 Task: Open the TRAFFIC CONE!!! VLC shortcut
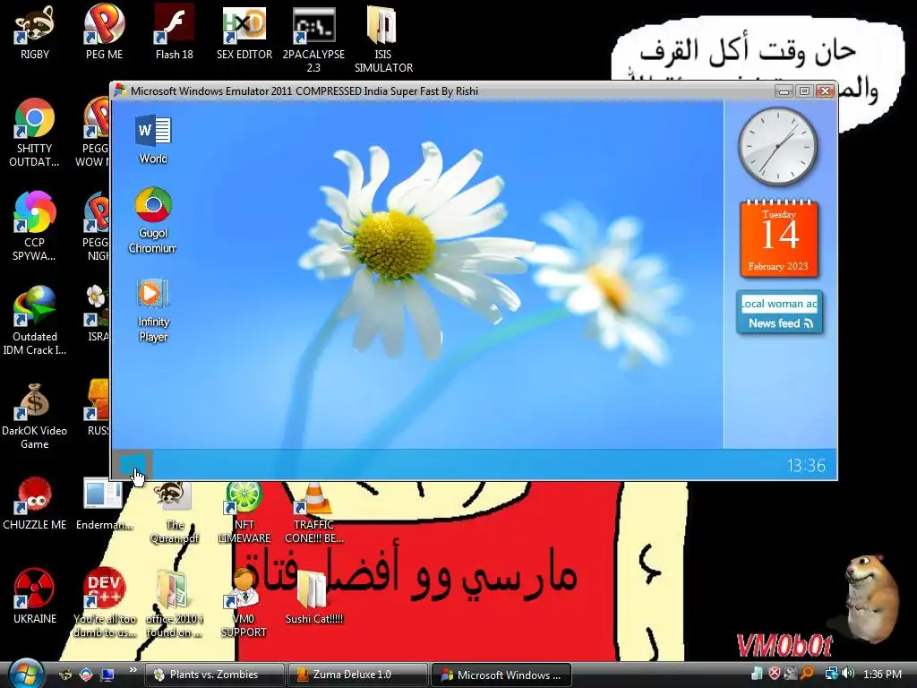pyautogui.click(x=314, y=512)
